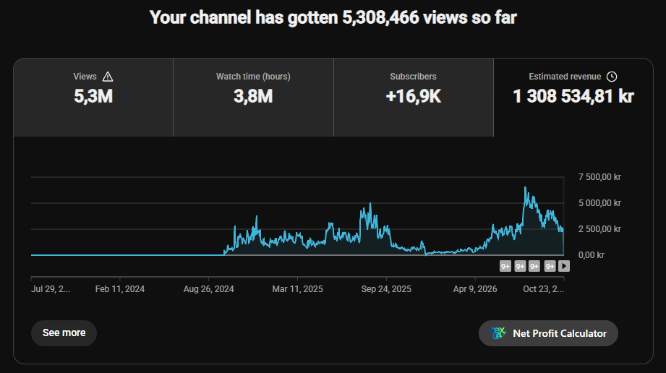Image resolution: width=666 pixels, height=373 pixels.
Task: Click the Apr 9, 2026 axis label
Action: 475,289
